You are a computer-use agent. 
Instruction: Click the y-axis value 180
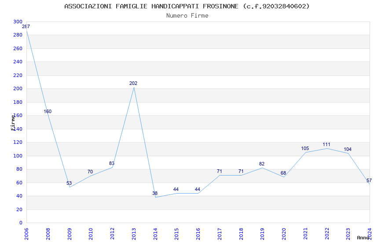18,102
